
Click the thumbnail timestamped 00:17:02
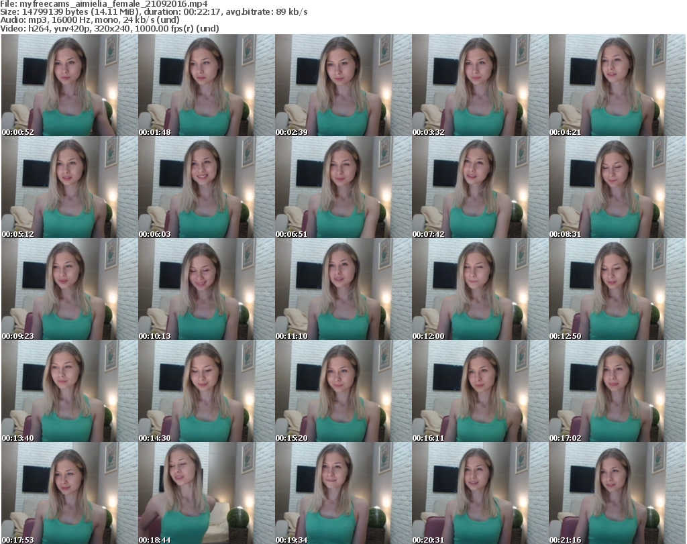pos(617,391)
